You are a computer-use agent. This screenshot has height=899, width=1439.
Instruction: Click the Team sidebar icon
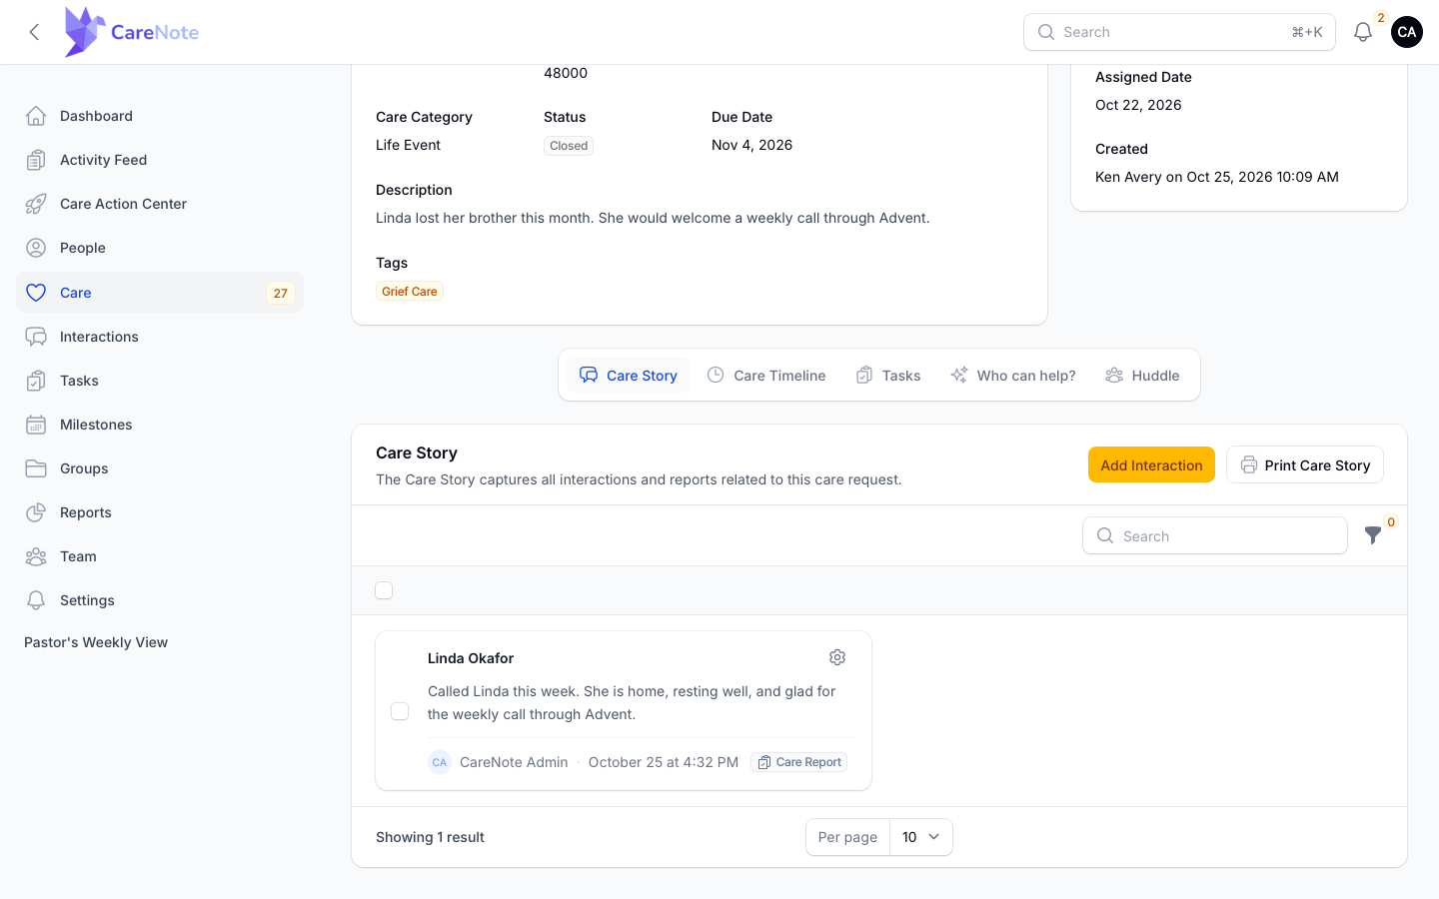[x=36, y=556]
